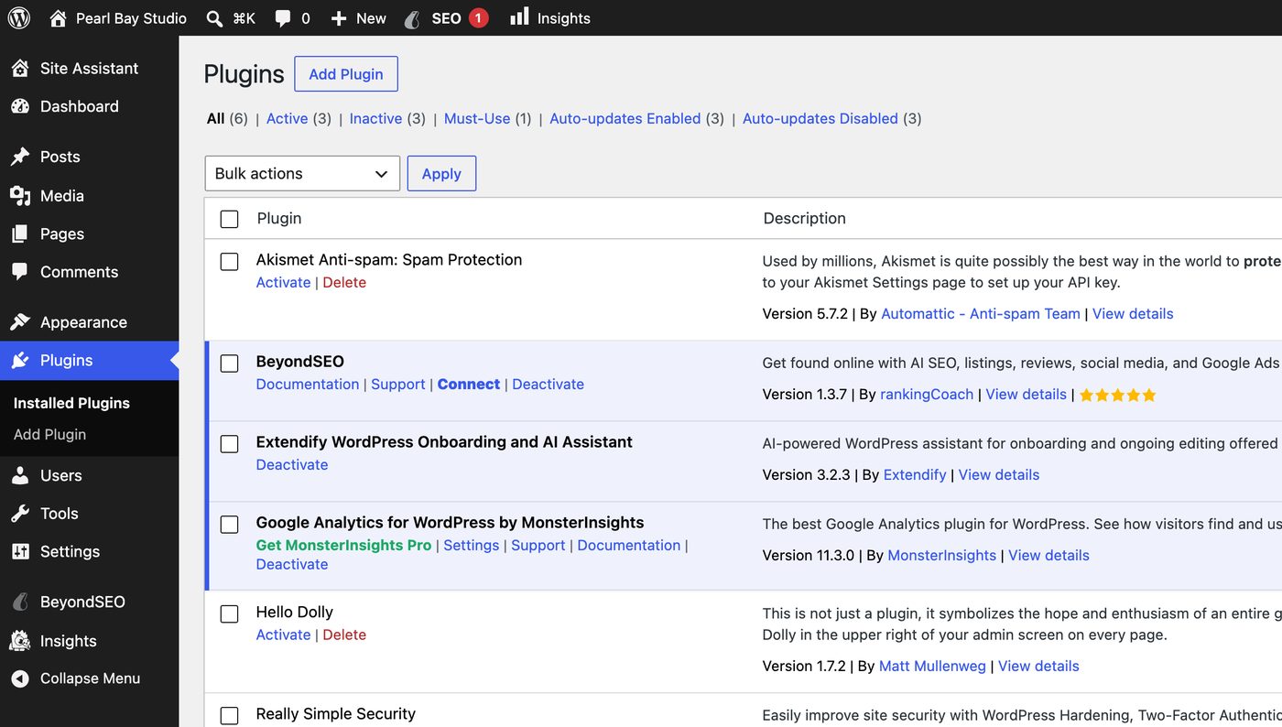This screenshot has height=727, width=1282.
Task: Click the Users sidebar icon
Action: [20, 475]
